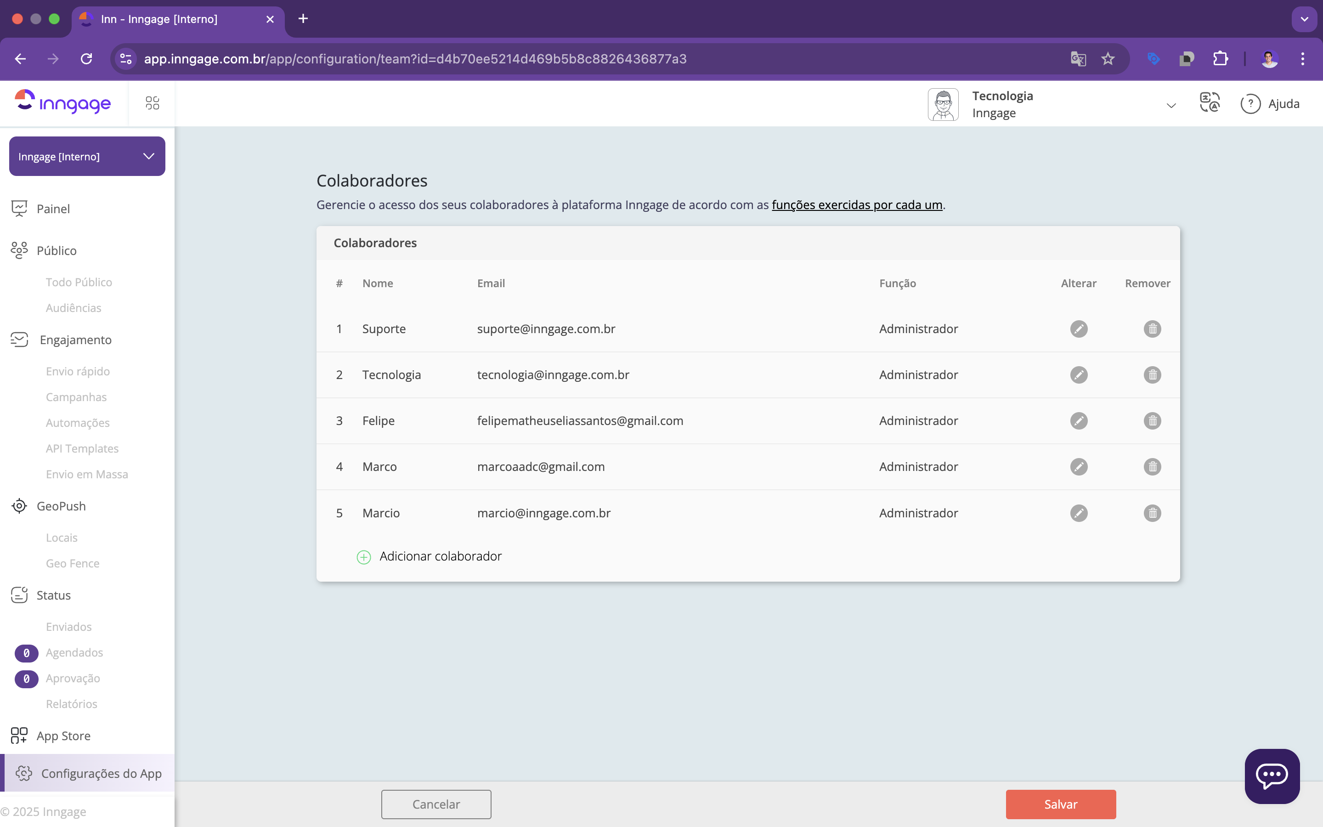Click the Ajuda help link
The image size is (1323, 827).
1283,103
